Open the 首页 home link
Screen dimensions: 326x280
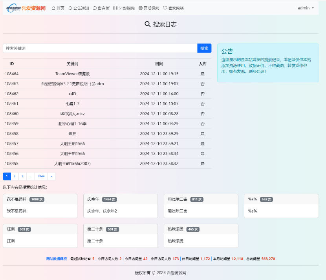click(x=58, y=8)
